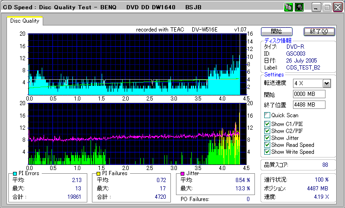Viewport: 345px width, 208px height.
Task: Toggle Show C2/PIF checkbox
Action: click(x=267, y=131)
